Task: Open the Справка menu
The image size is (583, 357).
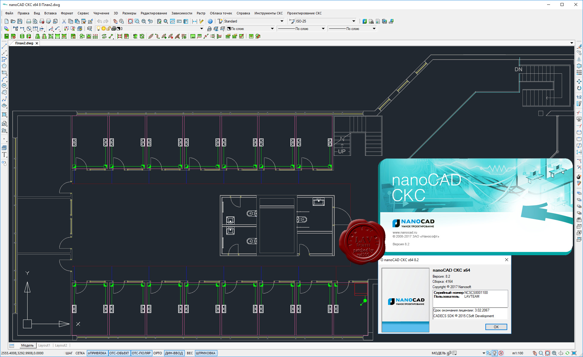Action: click(243, 13)
